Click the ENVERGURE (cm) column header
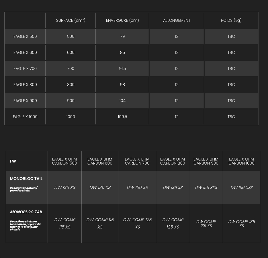This screenshot has height=258, width=268. pyautogui.click(x=122, y=20)
